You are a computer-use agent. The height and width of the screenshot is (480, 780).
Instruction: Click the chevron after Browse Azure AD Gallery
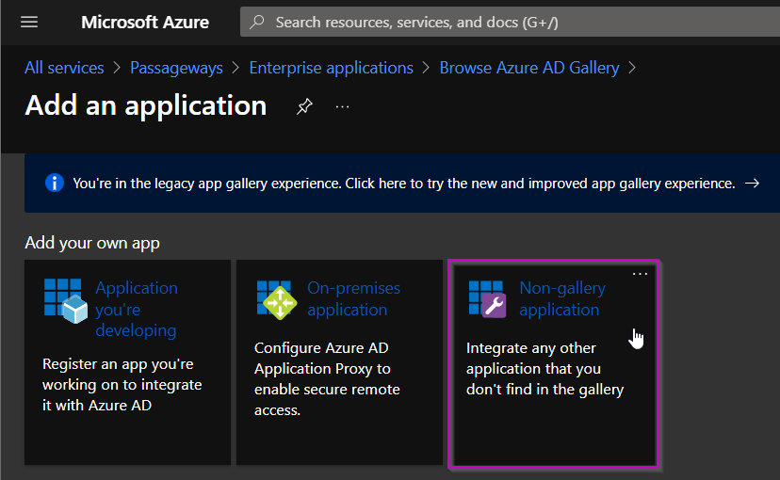(x=632, y=68)
